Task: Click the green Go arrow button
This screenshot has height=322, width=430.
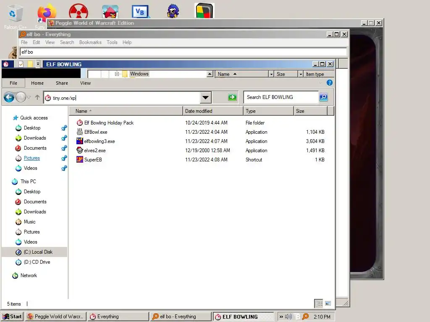Action: click(x=232, y=97)
